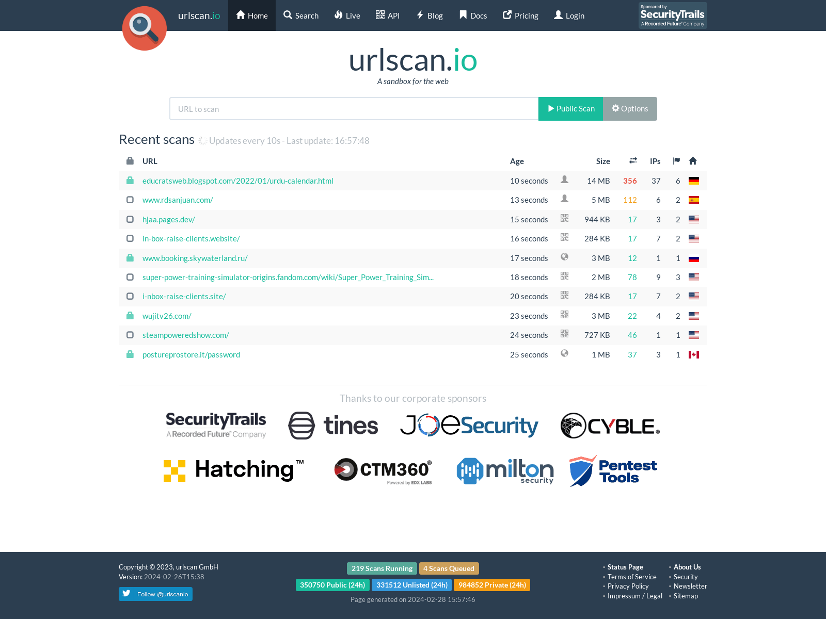Screen dimensions: 826x619
Task: Open the Newsletter footer link
Action: (690, 586)
